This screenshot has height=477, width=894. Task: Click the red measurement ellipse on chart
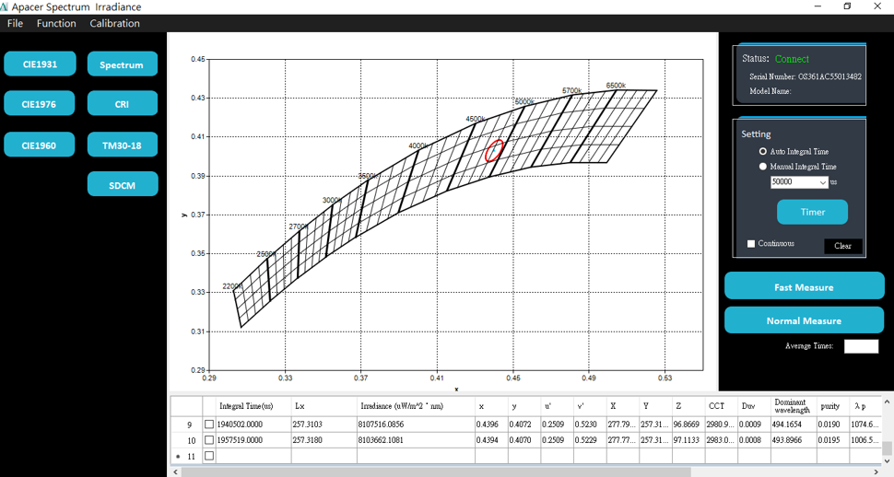click(x=494, y=150)
